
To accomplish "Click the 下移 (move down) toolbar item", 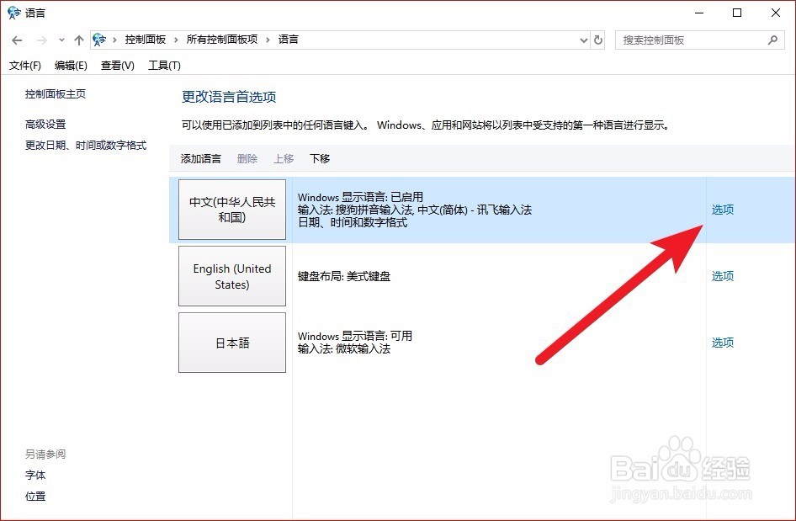I will [x=319, y=158].
